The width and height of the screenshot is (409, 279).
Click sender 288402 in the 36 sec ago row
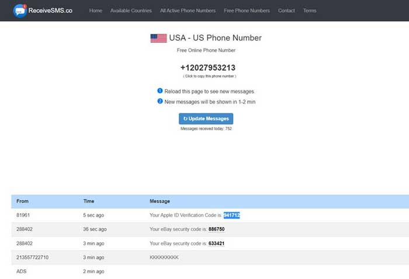click(x=25, y=229)
